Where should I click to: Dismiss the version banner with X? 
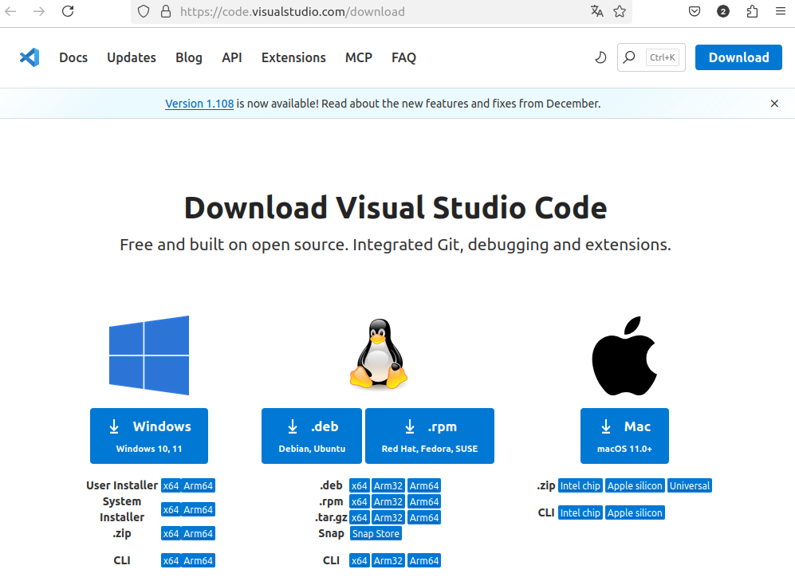coord(774,104)
